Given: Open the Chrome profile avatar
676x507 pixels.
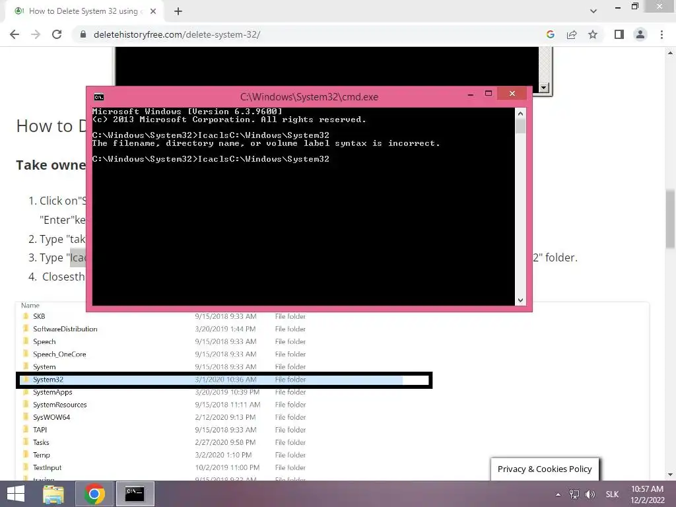Looking at the screenshot, I should [640, 34].
